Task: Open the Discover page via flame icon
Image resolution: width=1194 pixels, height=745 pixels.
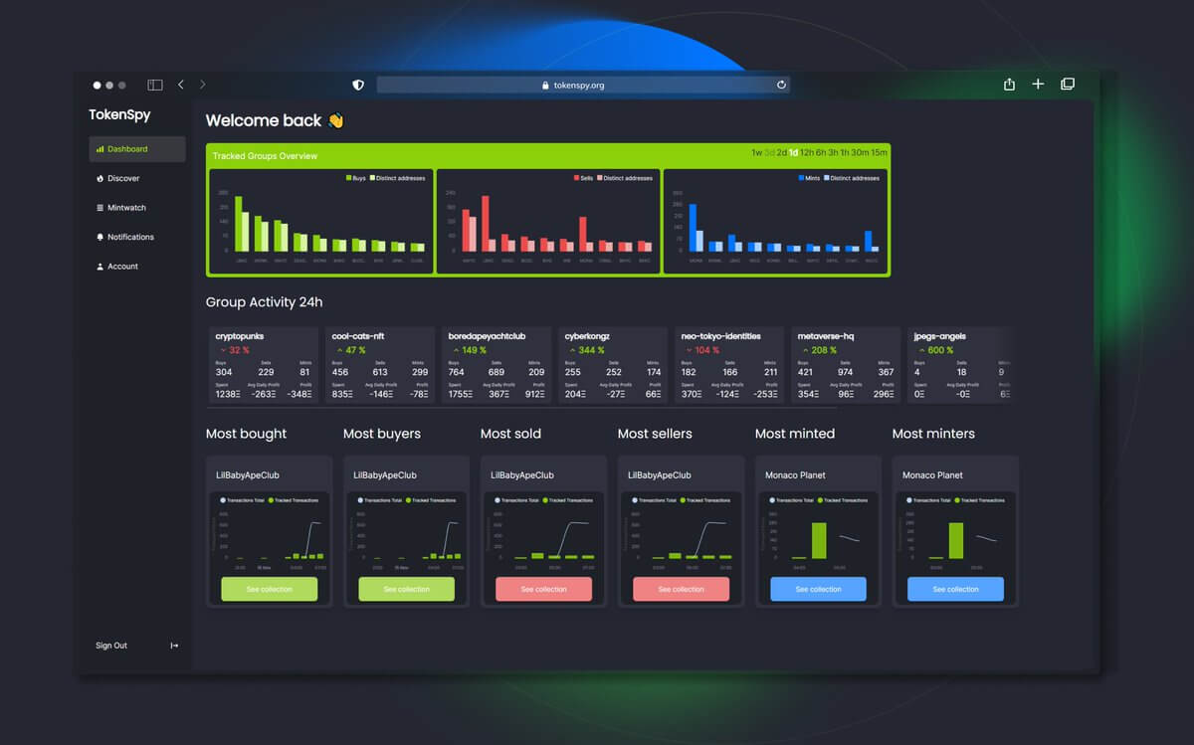Action: [100, 179]
